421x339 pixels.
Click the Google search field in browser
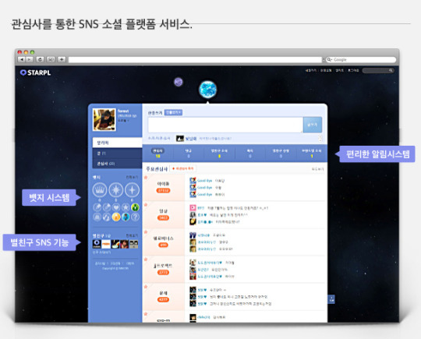coord(361,59)
